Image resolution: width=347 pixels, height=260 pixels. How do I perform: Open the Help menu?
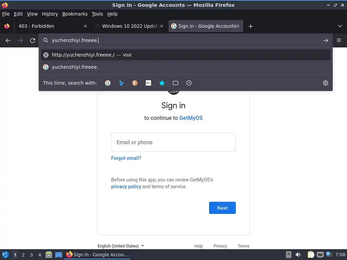click(x=113, y=14)
